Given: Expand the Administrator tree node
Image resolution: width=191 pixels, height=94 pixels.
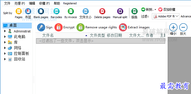Looking at the screenshot, I should click(x=5, y=31).
